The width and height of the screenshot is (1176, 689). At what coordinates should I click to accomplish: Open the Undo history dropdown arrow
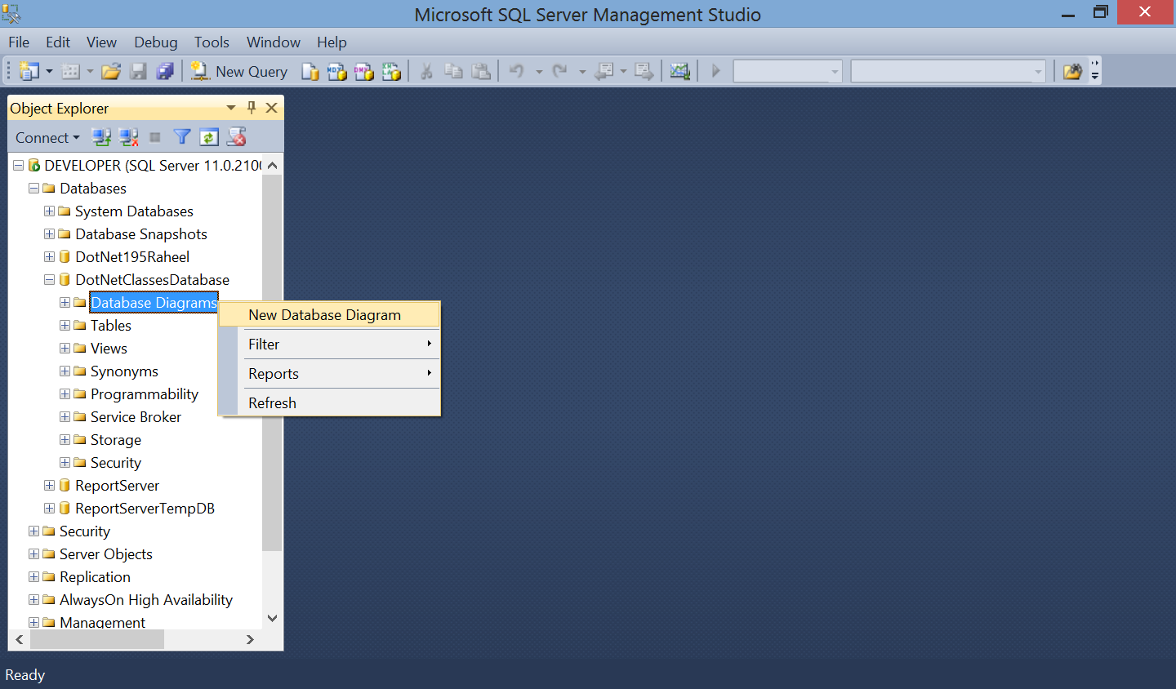click(x=539, y=72)
